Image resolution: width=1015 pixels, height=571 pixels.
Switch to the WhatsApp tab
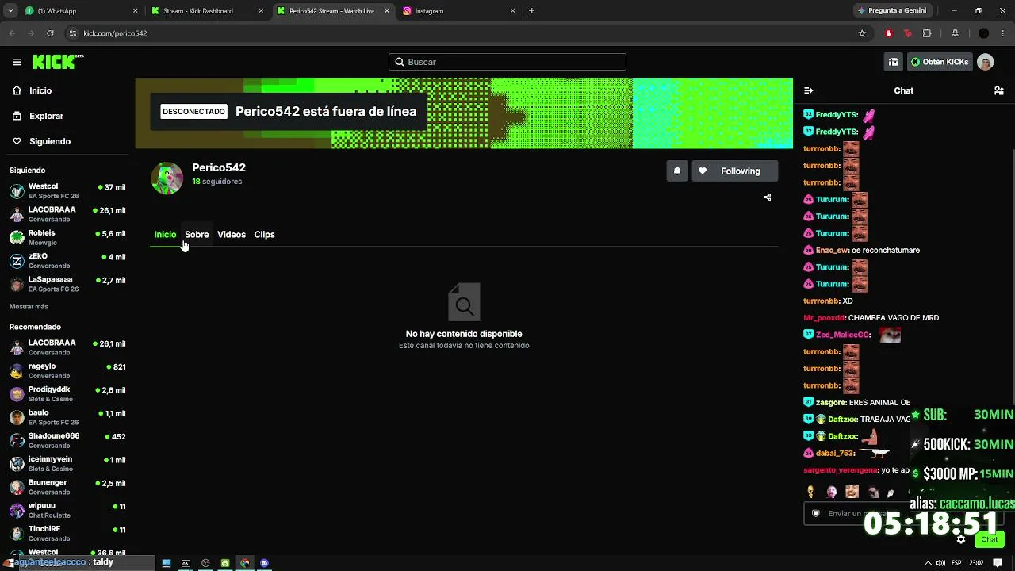81,11
